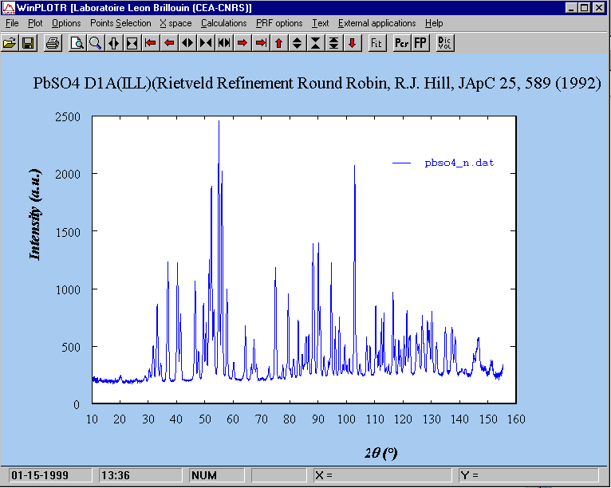611x488 pixels.
Task: Expand the Points Selection menu
Action: pyautogui.click(x=120, y=23)
